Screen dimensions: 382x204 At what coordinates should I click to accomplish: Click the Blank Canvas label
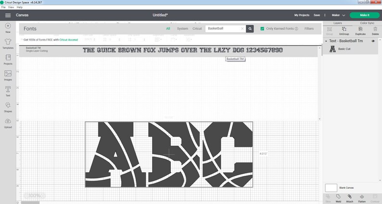click(346, 188)
